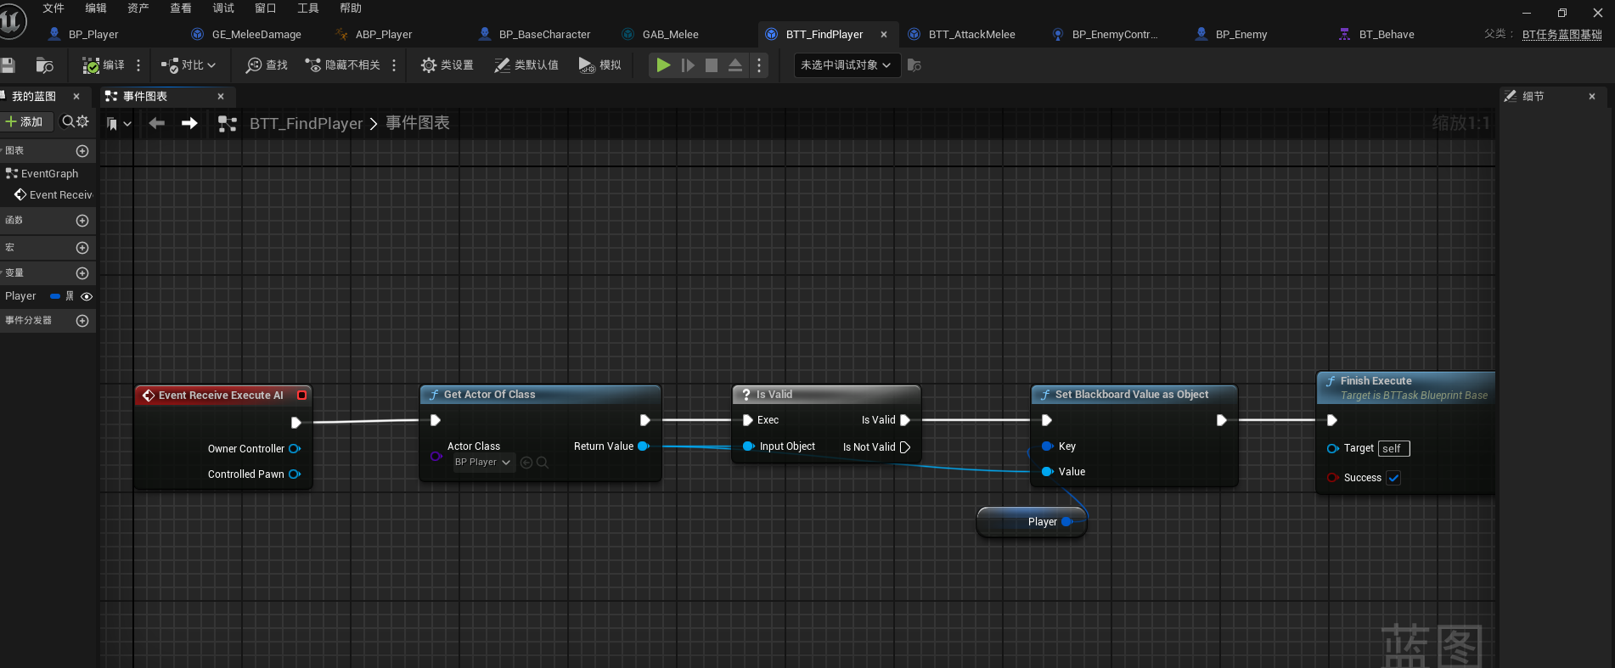Add new variable in 变量 section
1615x668 pixels.
tap(82, 273)
